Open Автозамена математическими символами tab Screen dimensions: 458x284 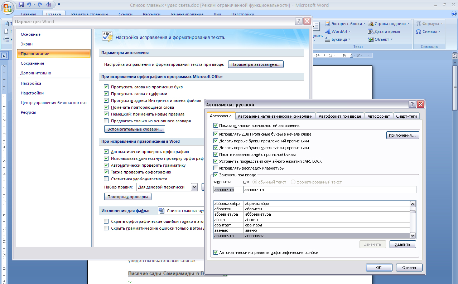pos(275,116)
